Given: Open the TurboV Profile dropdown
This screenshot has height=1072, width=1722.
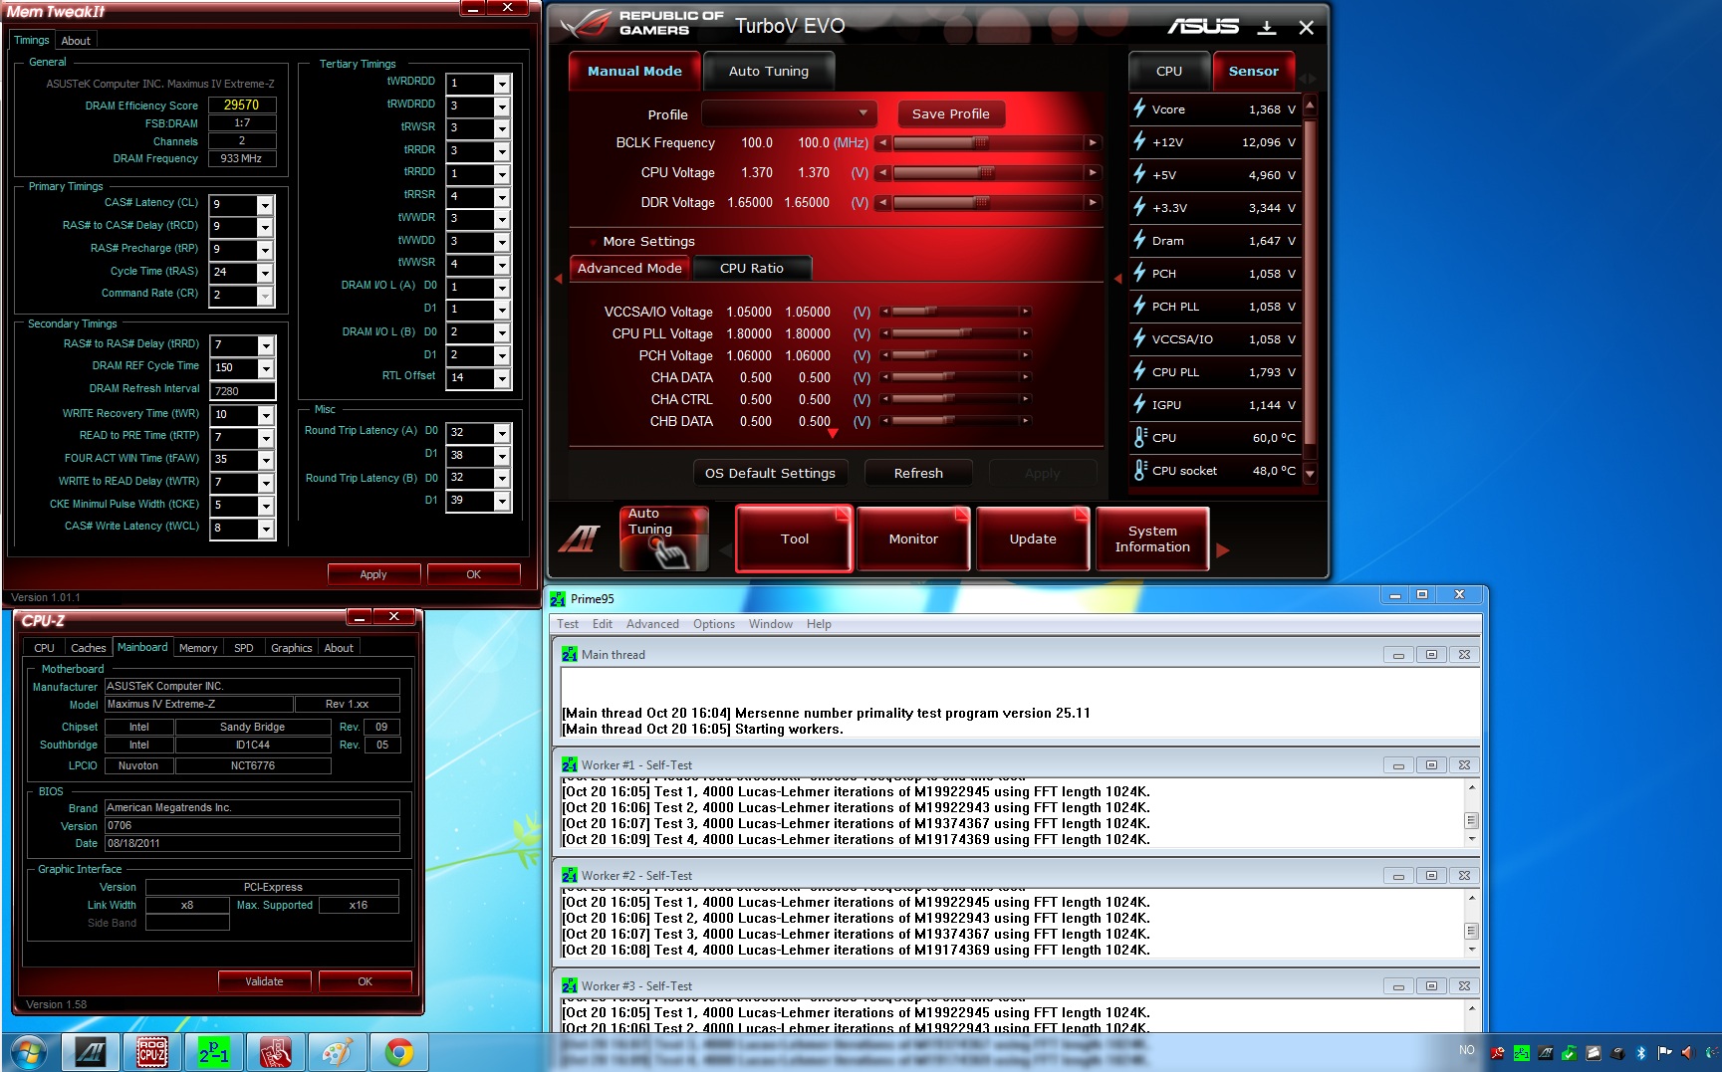Looking at the screenshot, I should pyautogui.click(x=790, y=113).
